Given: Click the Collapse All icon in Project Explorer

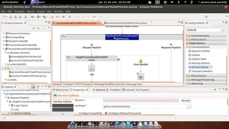Looking at the screenshot, I should pyautogui.click(x=34, y=28).
